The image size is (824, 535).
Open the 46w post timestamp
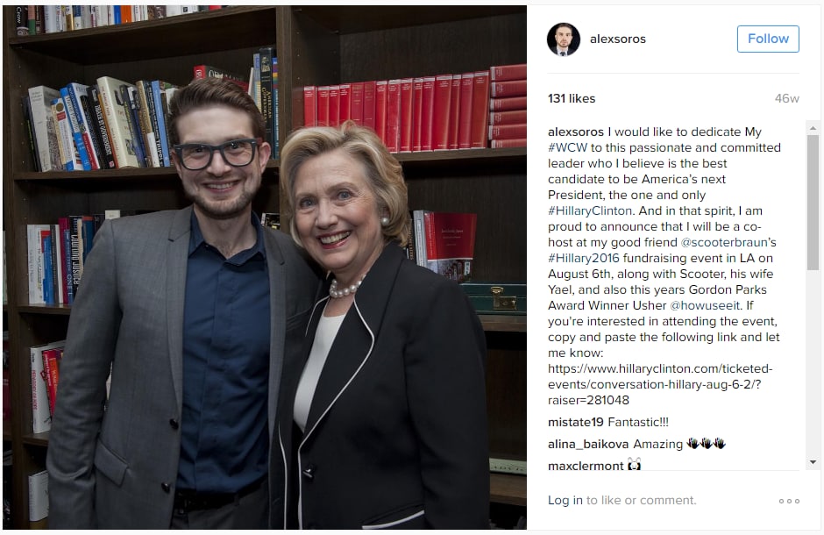pos(786,98)
